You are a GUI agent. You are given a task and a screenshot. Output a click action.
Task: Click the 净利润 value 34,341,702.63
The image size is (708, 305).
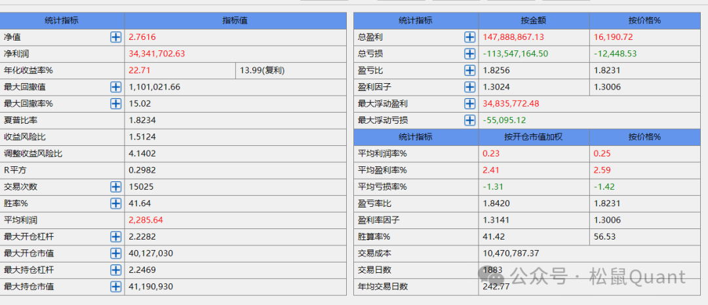(157, 54)
